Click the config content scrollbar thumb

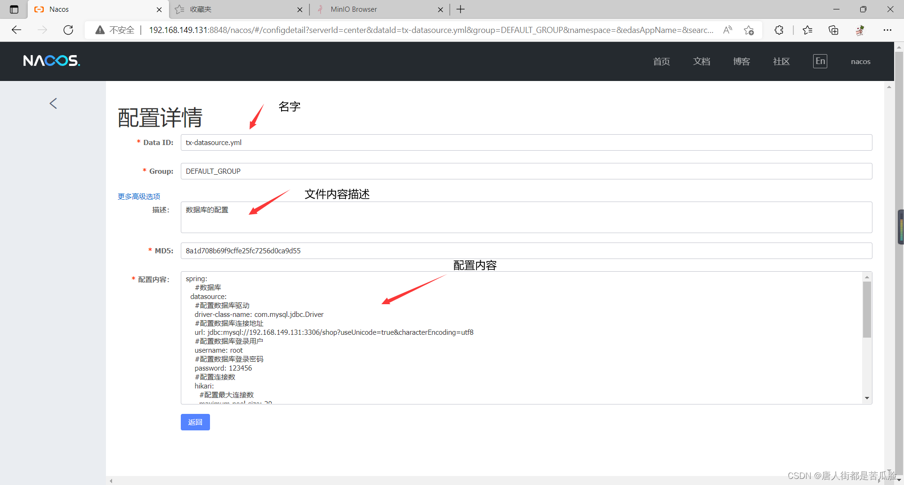tap(867, 309)
